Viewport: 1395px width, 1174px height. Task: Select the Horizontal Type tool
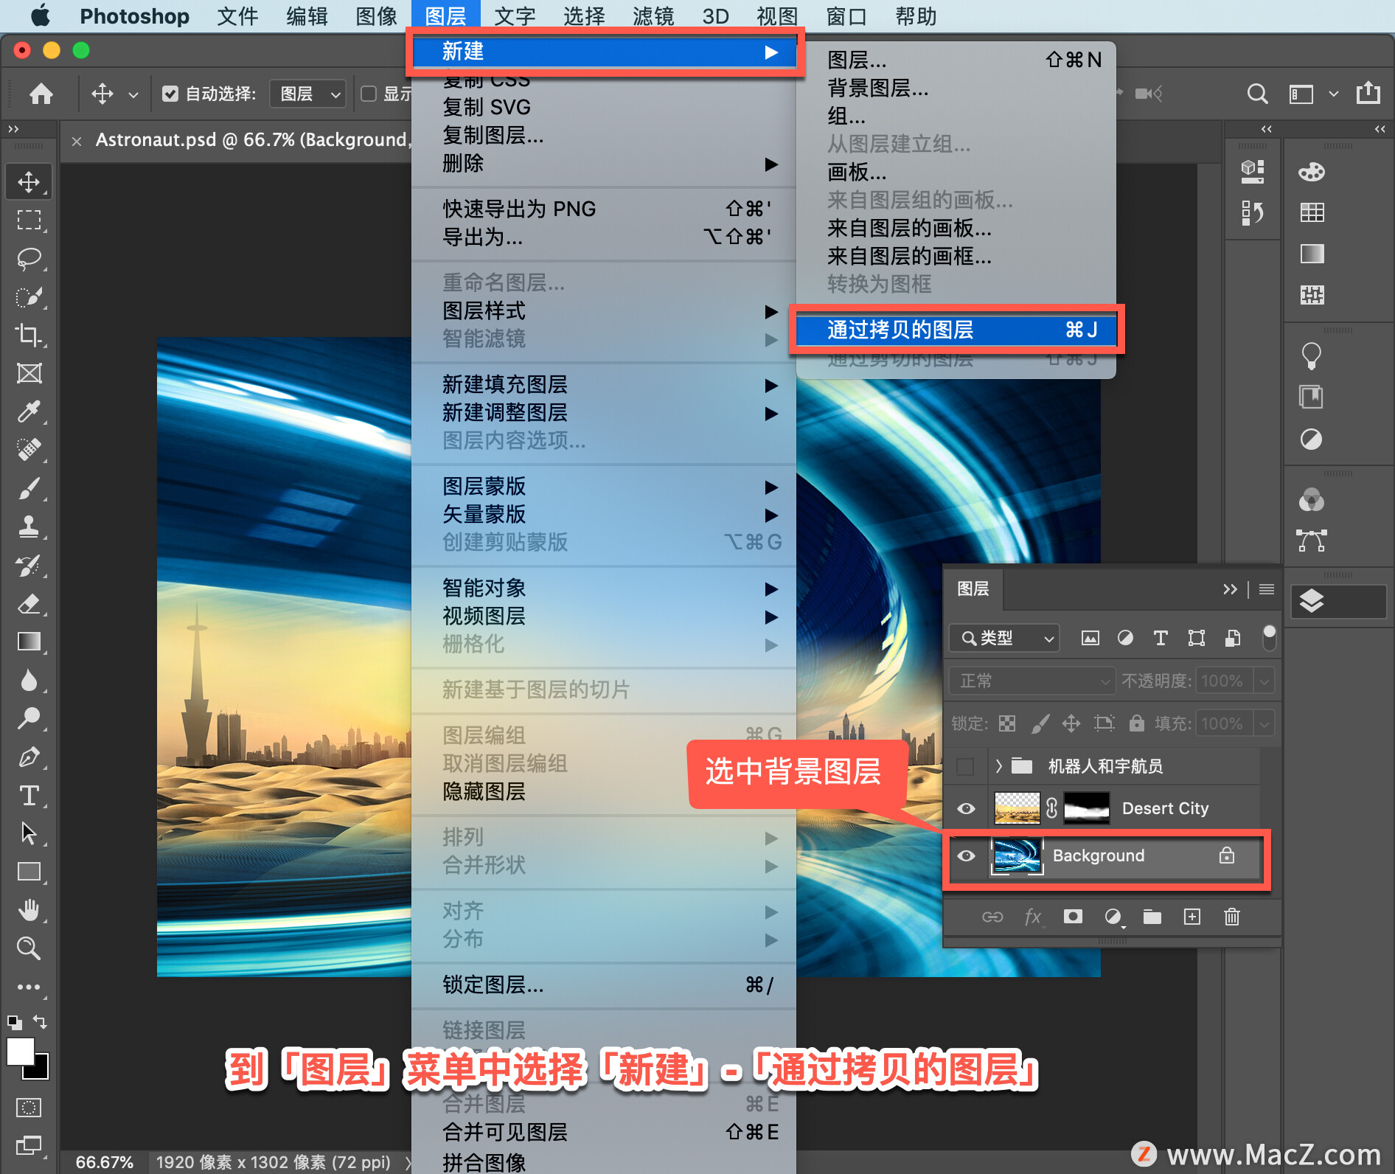[x=29, y=795]
